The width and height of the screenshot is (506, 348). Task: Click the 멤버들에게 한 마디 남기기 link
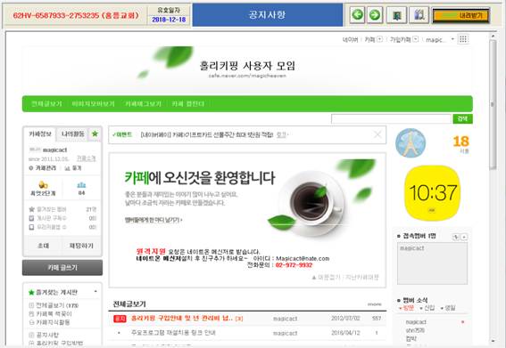tap(153, 220)
